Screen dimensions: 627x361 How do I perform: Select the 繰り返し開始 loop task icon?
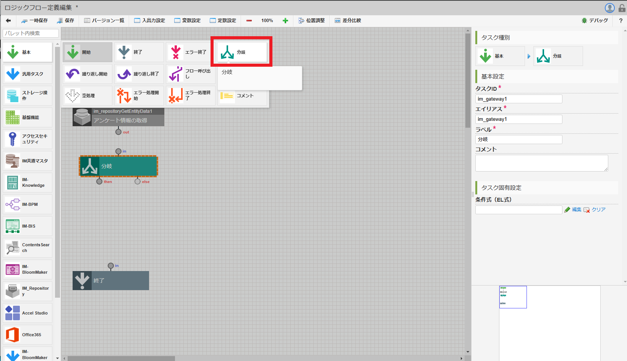coord(87,74)
